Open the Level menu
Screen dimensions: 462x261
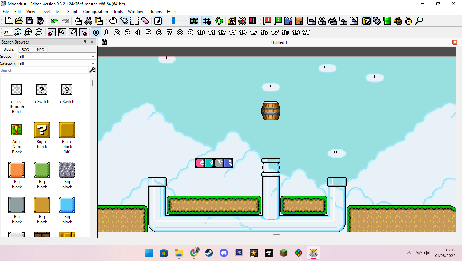[45, 11]
